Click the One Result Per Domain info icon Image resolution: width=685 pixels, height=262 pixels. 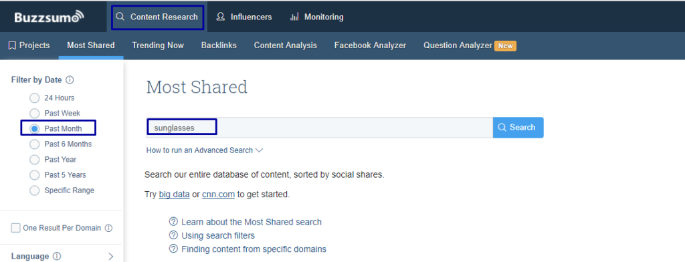pos(109,228)
